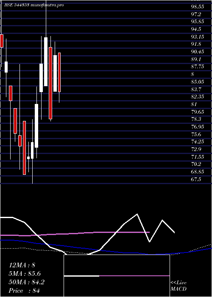Select the 5MA : 85.6 readout
The width and height of the screenshot is (212, 297).
[x=25, y=274]
